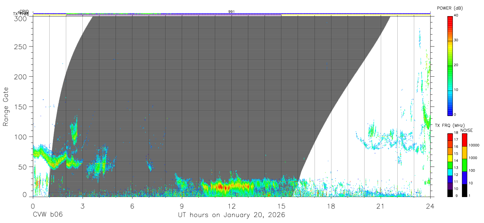Click the POWER color bar gradient
Screen dimensions: 484x223
point(450,65)
